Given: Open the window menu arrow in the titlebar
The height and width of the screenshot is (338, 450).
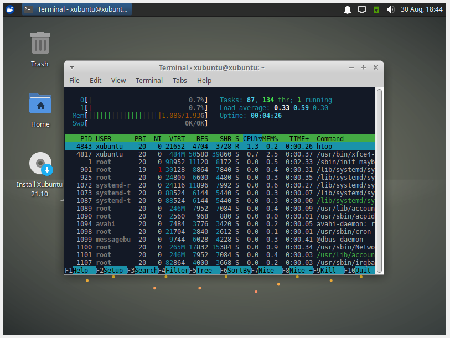Looking at the screenshot, I should [x=71, y=67].
